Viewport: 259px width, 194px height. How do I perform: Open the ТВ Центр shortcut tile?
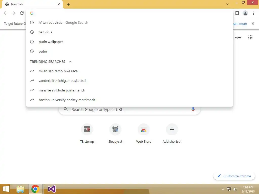[87, 133]
